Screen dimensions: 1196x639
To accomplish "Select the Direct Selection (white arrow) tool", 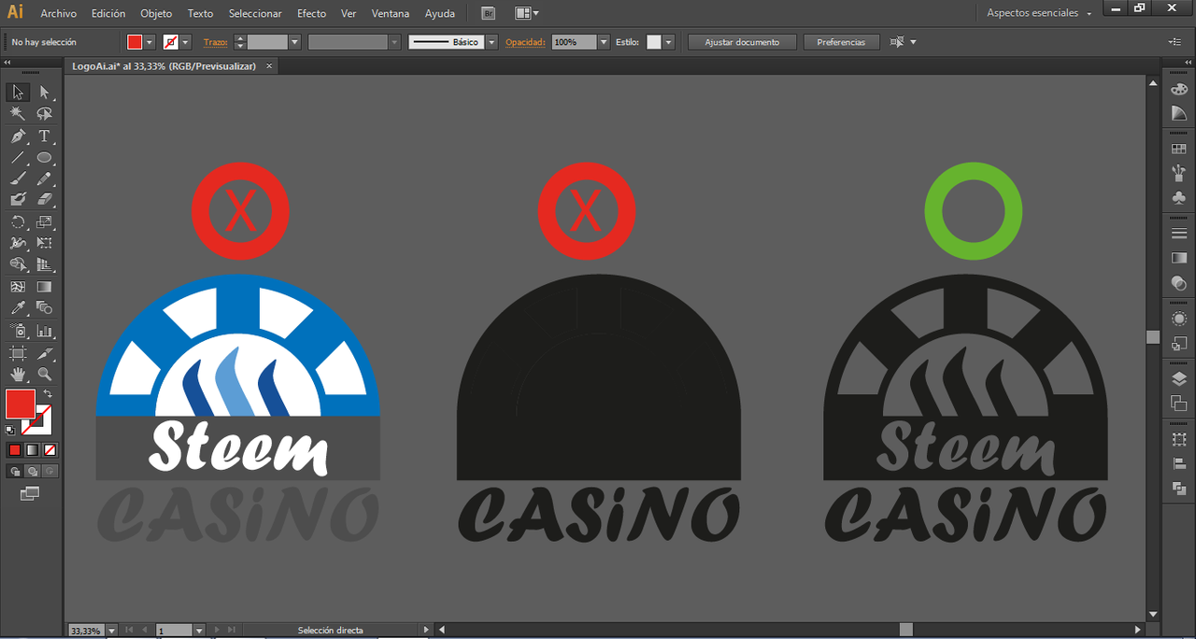I will point(44,92).
